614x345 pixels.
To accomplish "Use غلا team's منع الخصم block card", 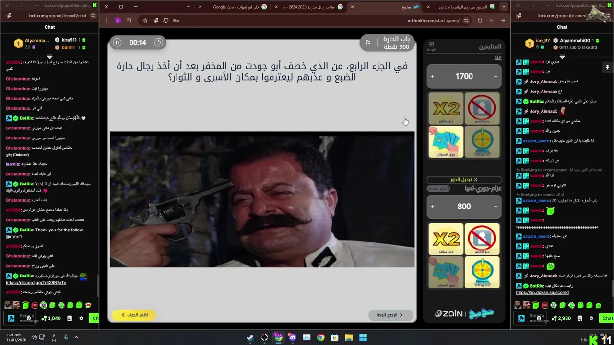I will 482,109.
